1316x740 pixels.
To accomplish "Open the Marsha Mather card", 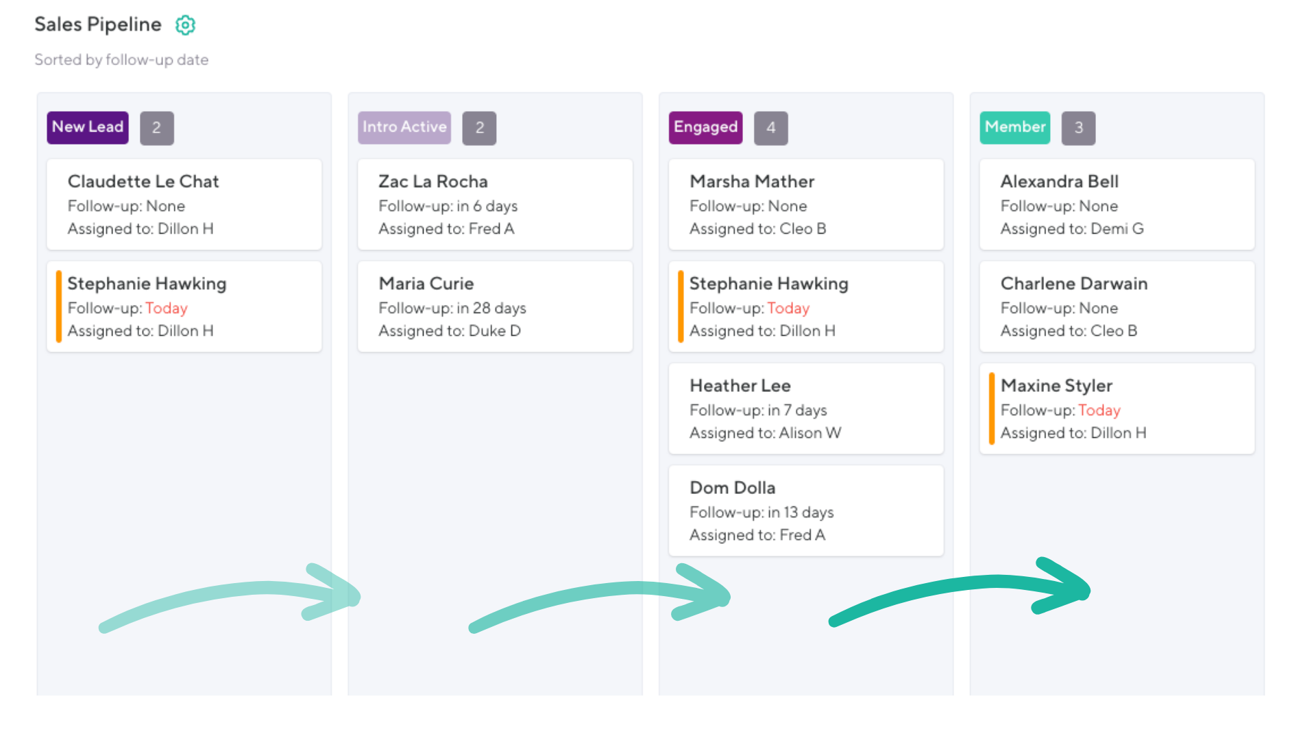I will pyautogui.click(x=806, y=204).
